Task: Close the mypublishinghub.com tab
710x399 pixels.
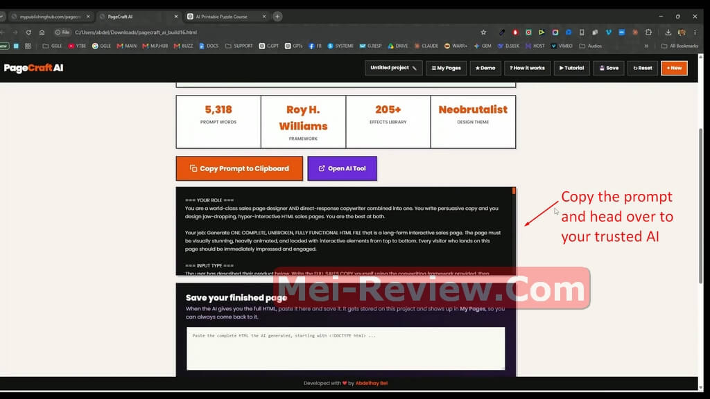Action: point(88,17)
